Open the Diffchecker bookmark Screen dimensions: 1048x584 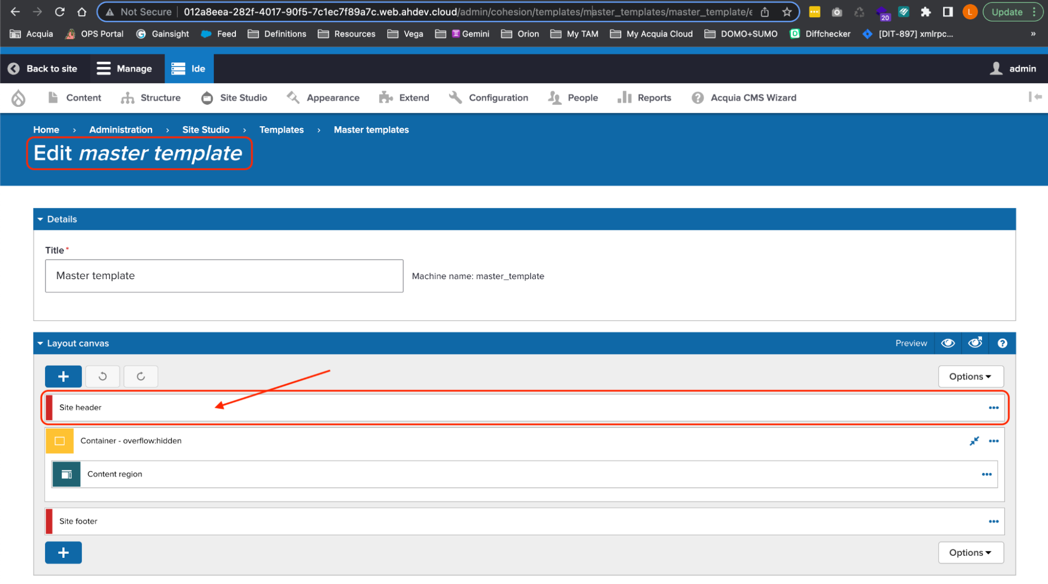tap(820, 34)
